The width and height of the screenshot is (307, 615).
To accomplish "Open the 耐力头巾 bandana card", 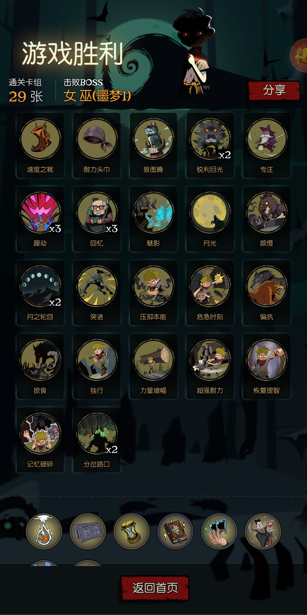I will click(x=97, y=145).
